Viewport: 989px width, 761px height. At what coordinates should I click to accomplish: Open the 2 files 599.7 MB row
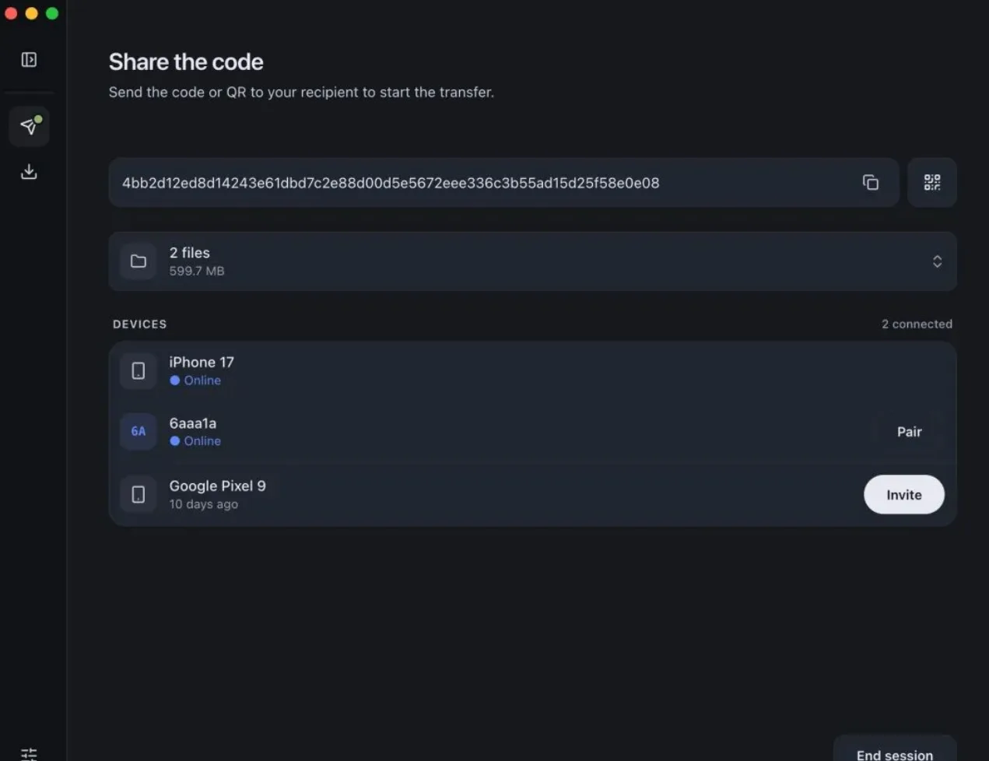pyautogui.click(x=532, y=261)
